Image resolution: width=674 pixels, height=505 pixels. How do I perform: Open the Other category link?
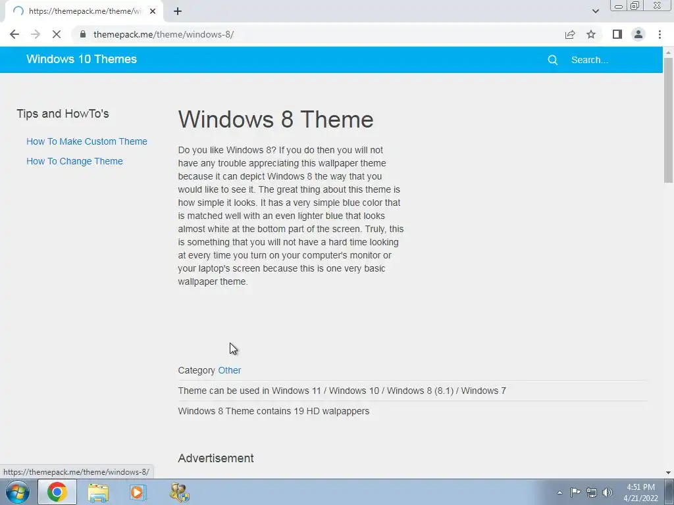[x=230, y=370]
